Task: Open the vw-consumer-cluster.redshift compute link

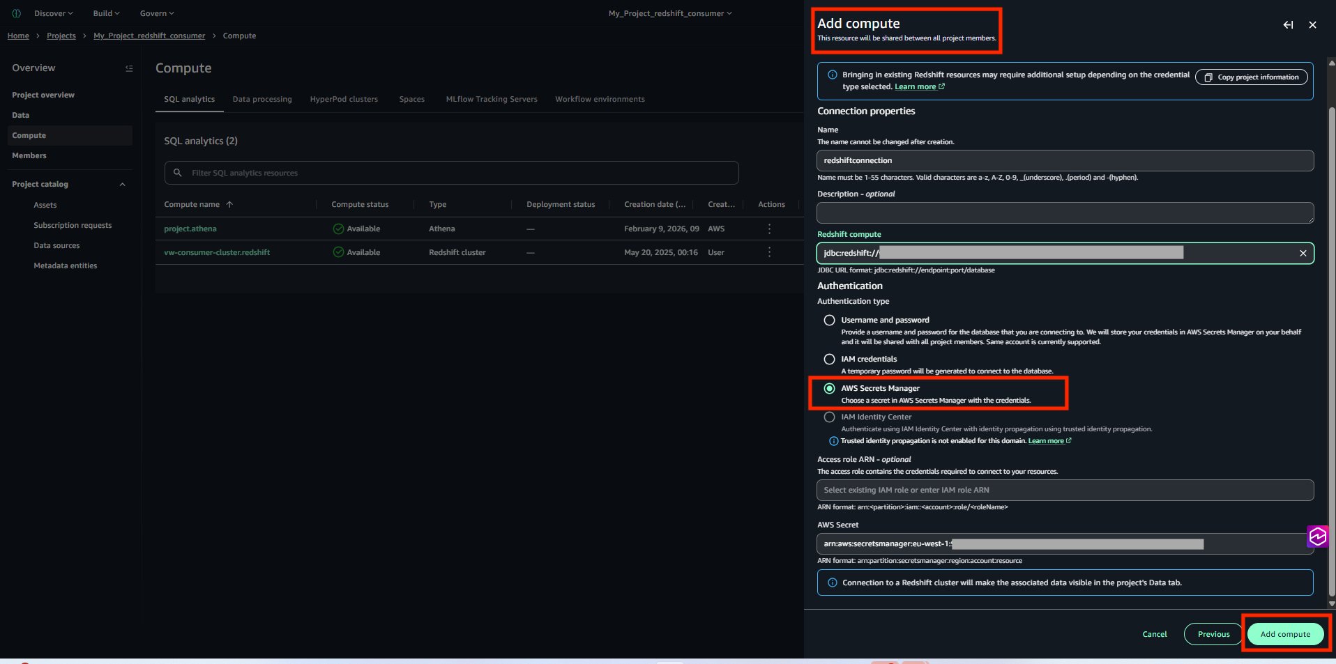Action: click(217, 252)
